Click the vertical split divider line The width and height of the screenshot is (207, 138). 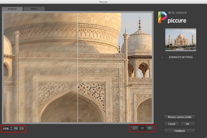[78, 68]
